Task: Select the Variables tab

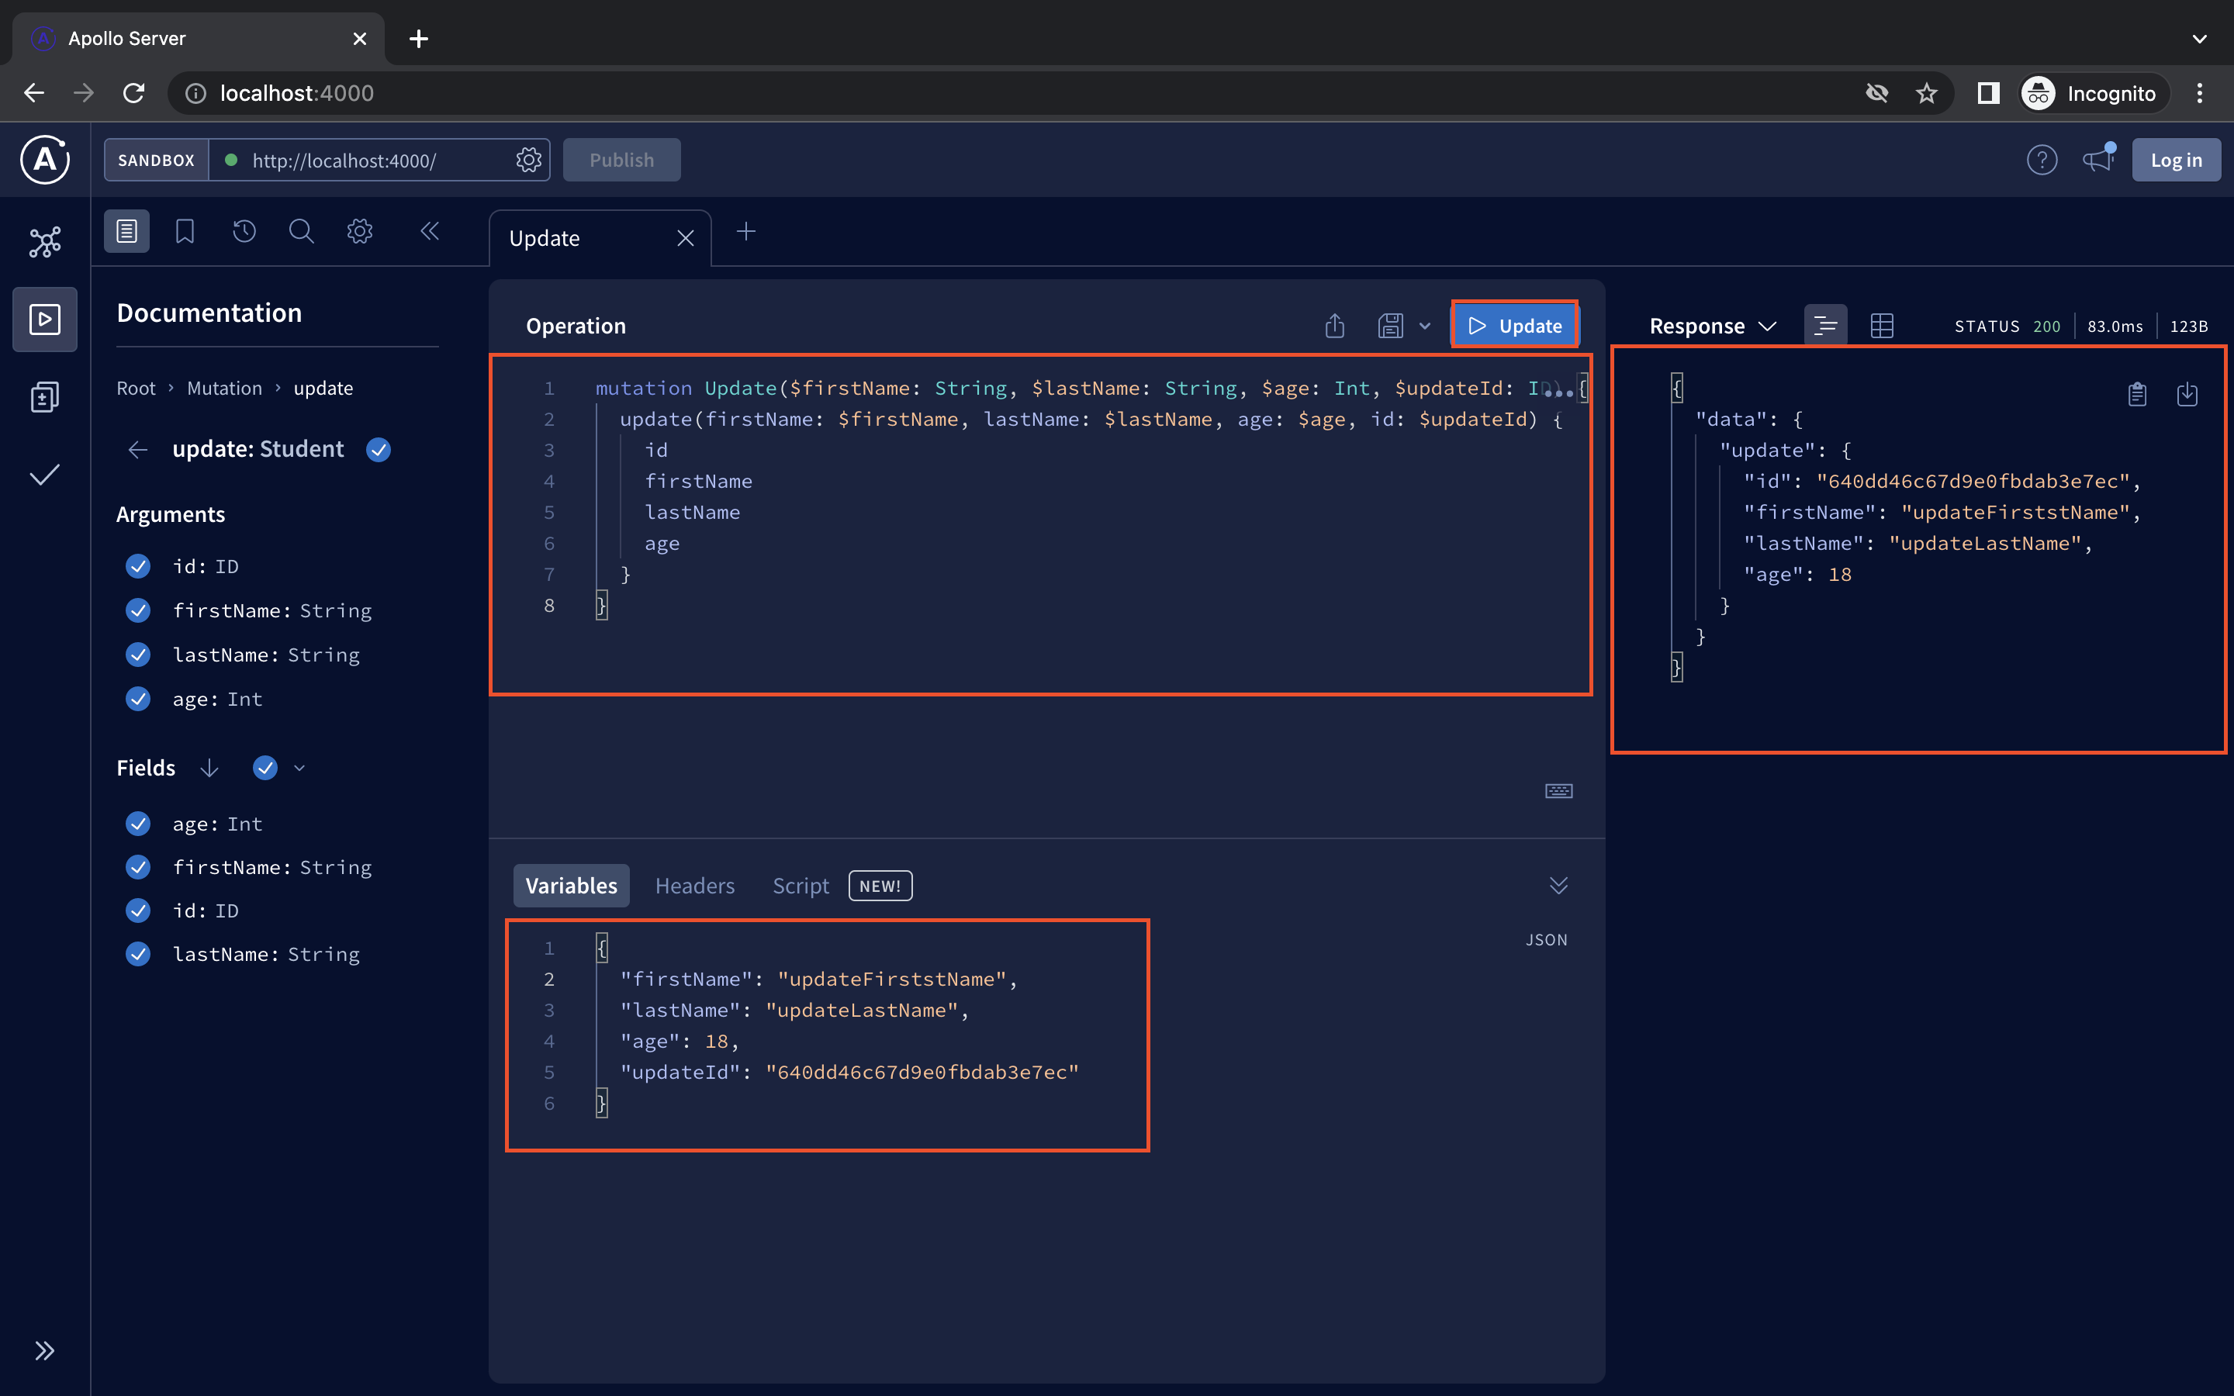Action: tap(572, 886)
